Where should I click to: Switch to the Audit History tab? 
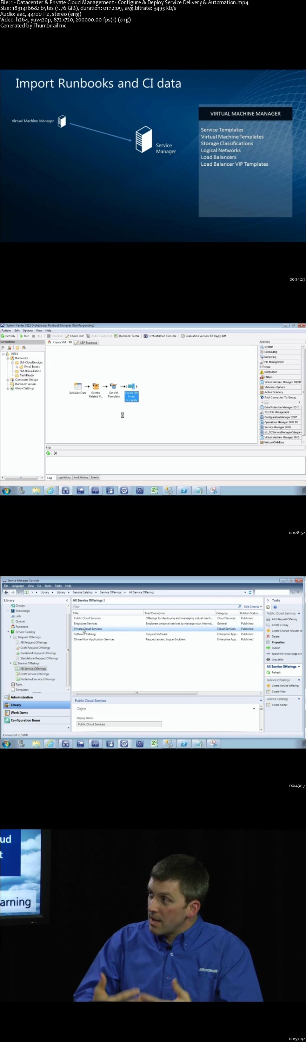(x=81, y=477)
